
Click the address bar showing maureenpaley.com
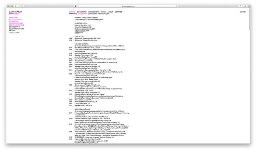pos(128,6)
